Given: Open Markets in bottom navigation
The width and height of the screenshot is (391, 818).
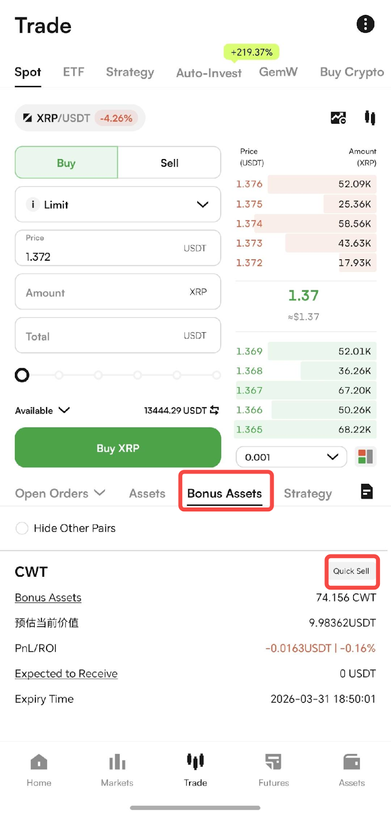Looking at the screenshot, I should [117, 770].
